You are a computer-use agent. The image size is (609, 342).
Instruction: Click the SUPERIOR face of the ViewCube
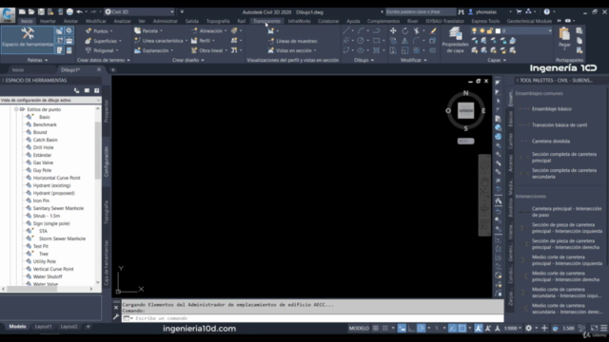(465, 110)
